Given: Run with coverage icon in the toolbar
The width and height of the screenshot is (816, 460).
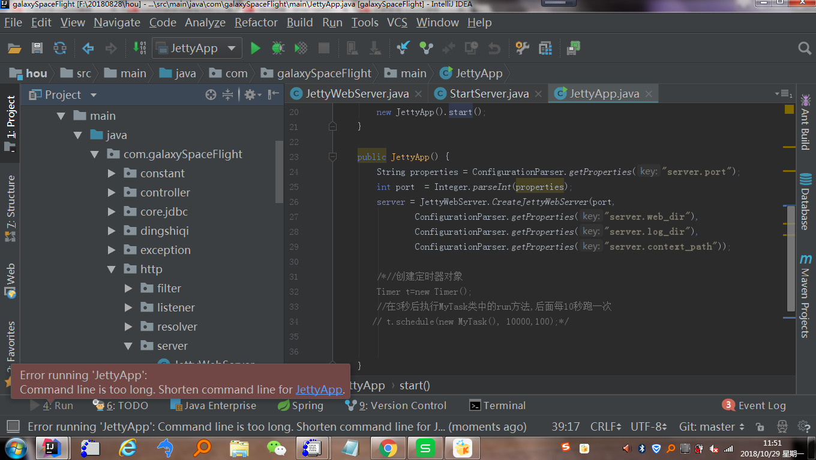Looking at the screenshot, I should point(301,48).
